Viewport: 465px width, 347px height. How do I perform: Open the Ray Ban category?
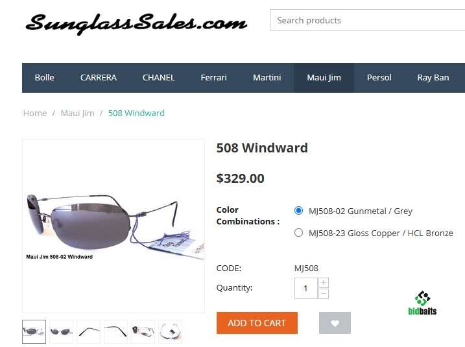coord(433,78)
